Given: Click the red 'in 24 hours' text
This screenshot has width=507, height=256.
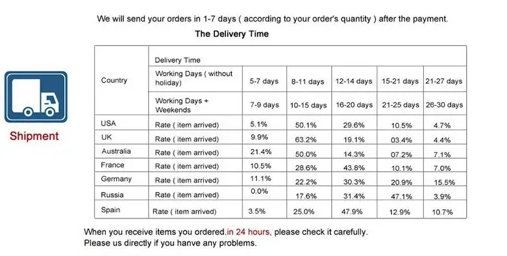Looking at the screenshot, I should click(248, 232).
